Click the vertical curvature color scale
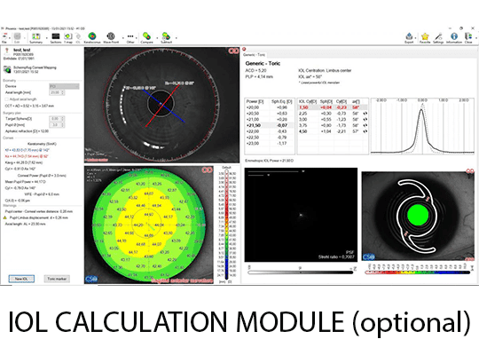479x355 pixels. (226, 225)
